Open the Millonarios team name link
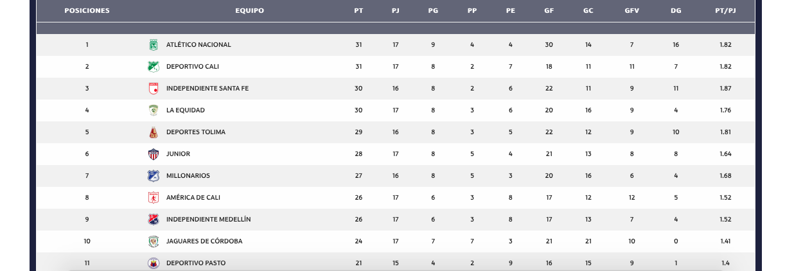Image resolution: width=794 pixels, height=271 pixels. coord(188,176)
